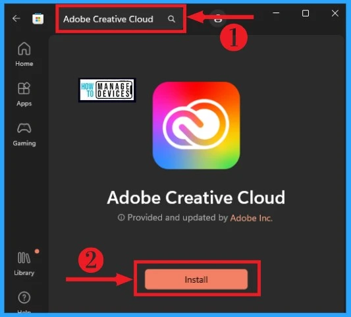Open the Gaming section in sidebar
Screen dimensions: 351x317
24,134
